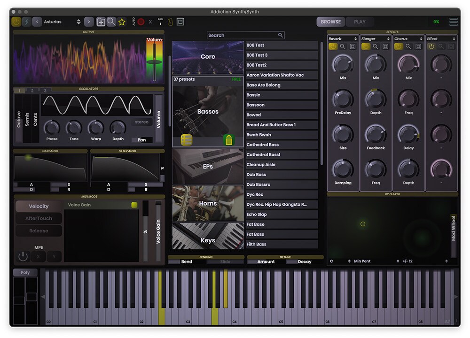Screen dimensions: 470x338
Task: Switch to the PLAY tab
Action: (x=360, y=22)
